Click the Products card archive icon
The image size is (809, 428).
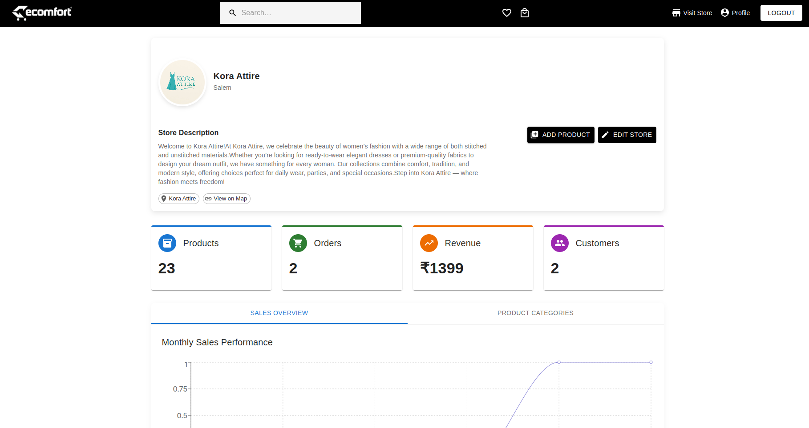167,243
